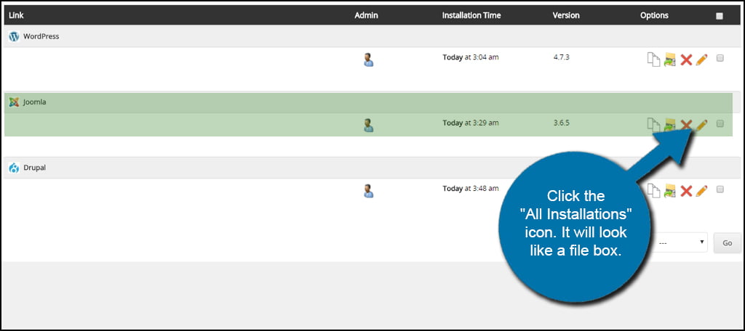Click the Installation Time column header
The height and width of the screenshot is (331, 745).
pyautogui.click(x=471, y=15)
